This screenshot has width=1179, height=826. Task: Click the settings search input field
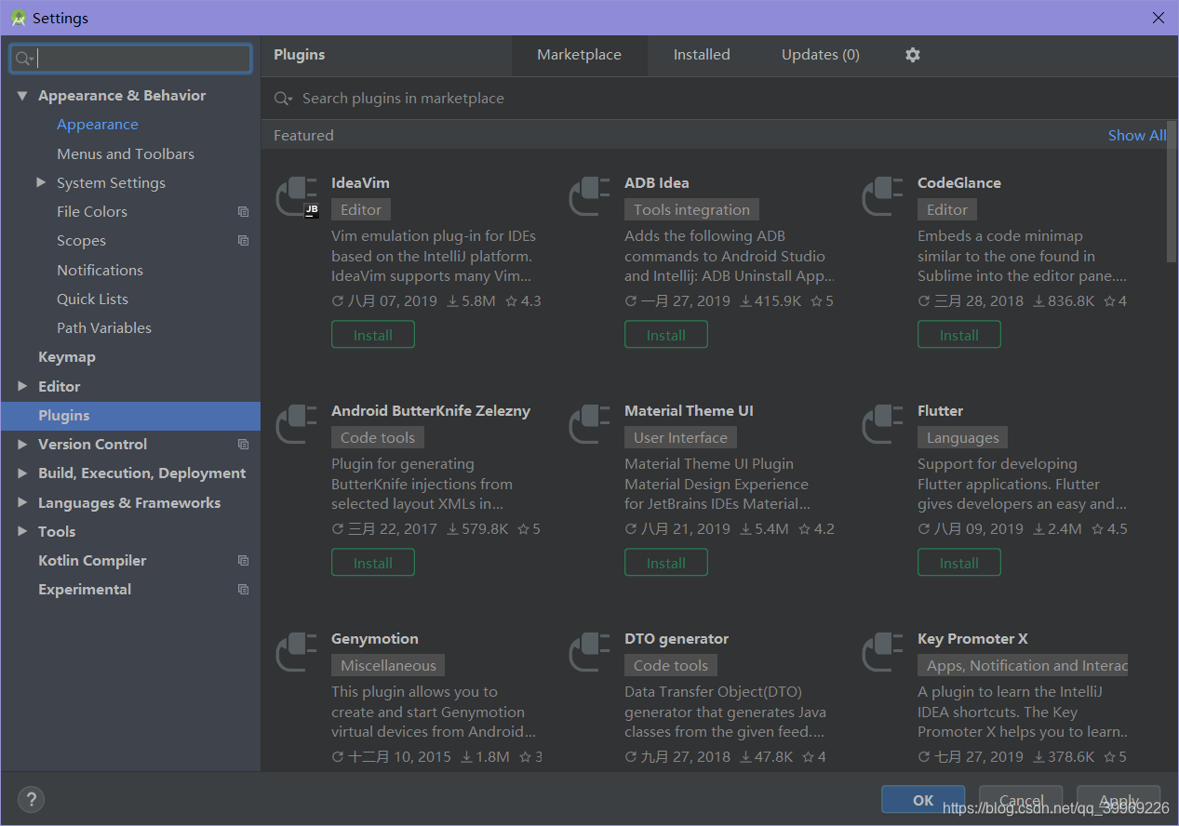point(130,58)
